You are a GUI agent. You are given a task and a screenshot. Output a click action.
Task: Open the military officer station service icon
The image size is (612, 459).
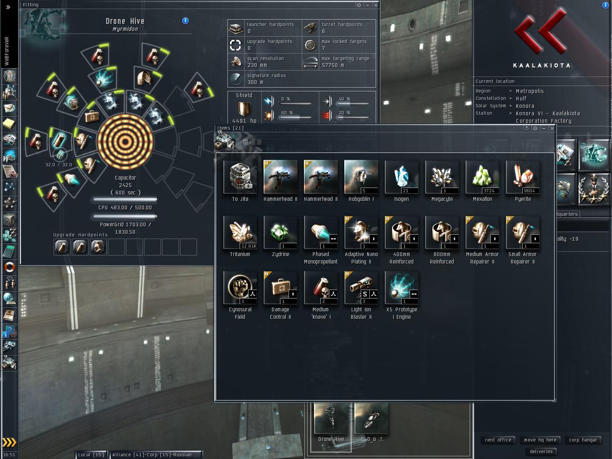tap(593, 189)
